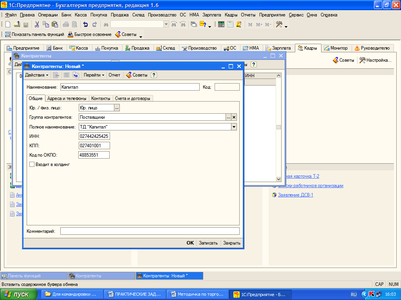Image resolution: width=401 pixels, height=300 pixels.
Task: Click the ИНН input field
Action: 94,136
